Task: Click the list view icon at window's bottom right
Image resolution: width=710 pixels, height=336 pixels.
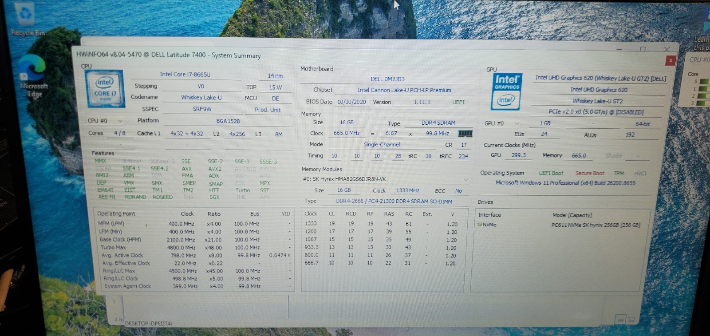Action: coord(620,319)
